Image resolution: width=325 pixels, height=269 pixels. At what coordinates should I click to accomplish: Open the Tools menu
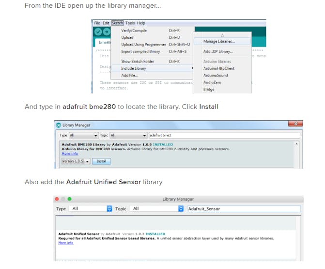click(x=130, y=23)
